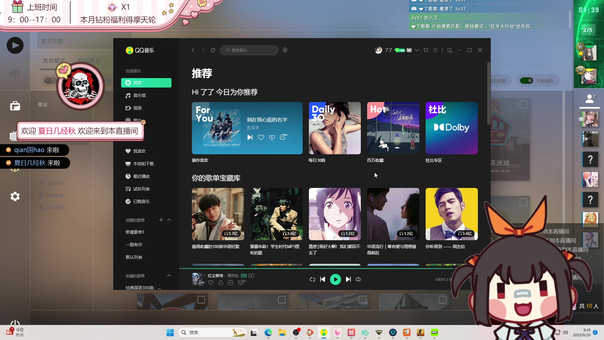Open comments 1w+ for 红尘客栈

pyautogui.click(x=242, y=282)
